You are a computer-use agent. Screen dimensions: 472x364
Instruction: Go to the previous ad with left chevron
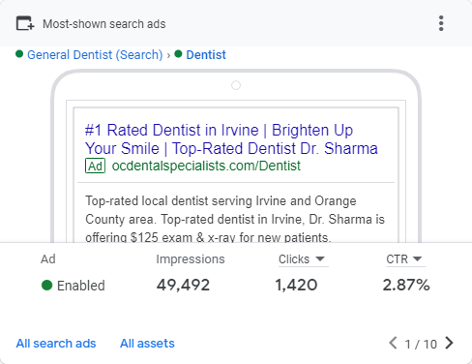[x=393, y=343]
